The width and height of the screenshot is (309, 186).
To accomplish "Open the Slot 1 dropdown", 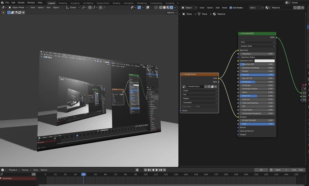I will point(256,8).
